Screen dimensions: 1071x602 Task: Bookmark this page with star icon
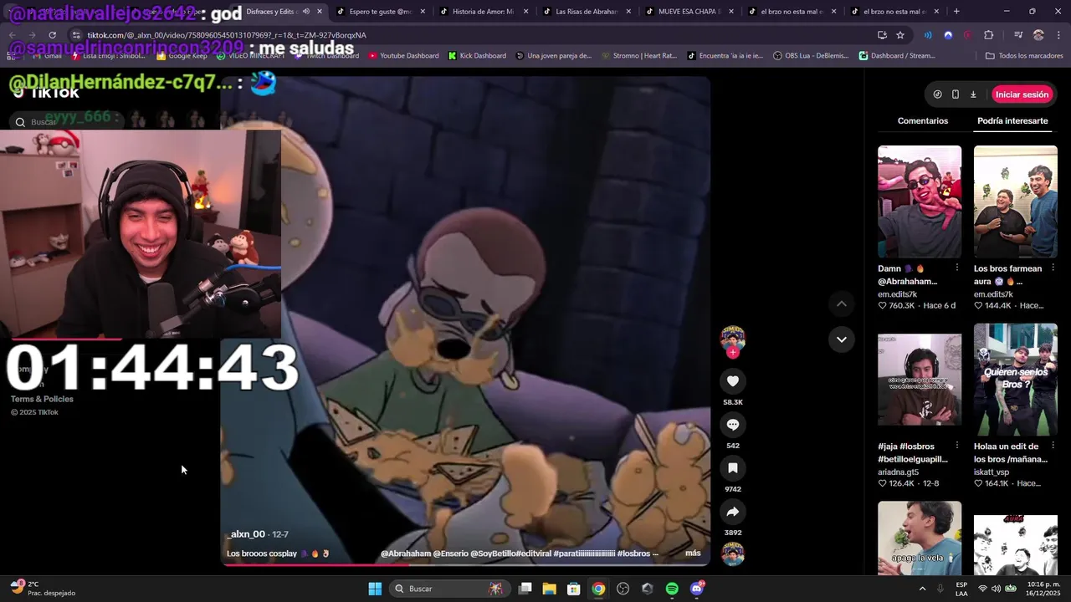[900, 35]
